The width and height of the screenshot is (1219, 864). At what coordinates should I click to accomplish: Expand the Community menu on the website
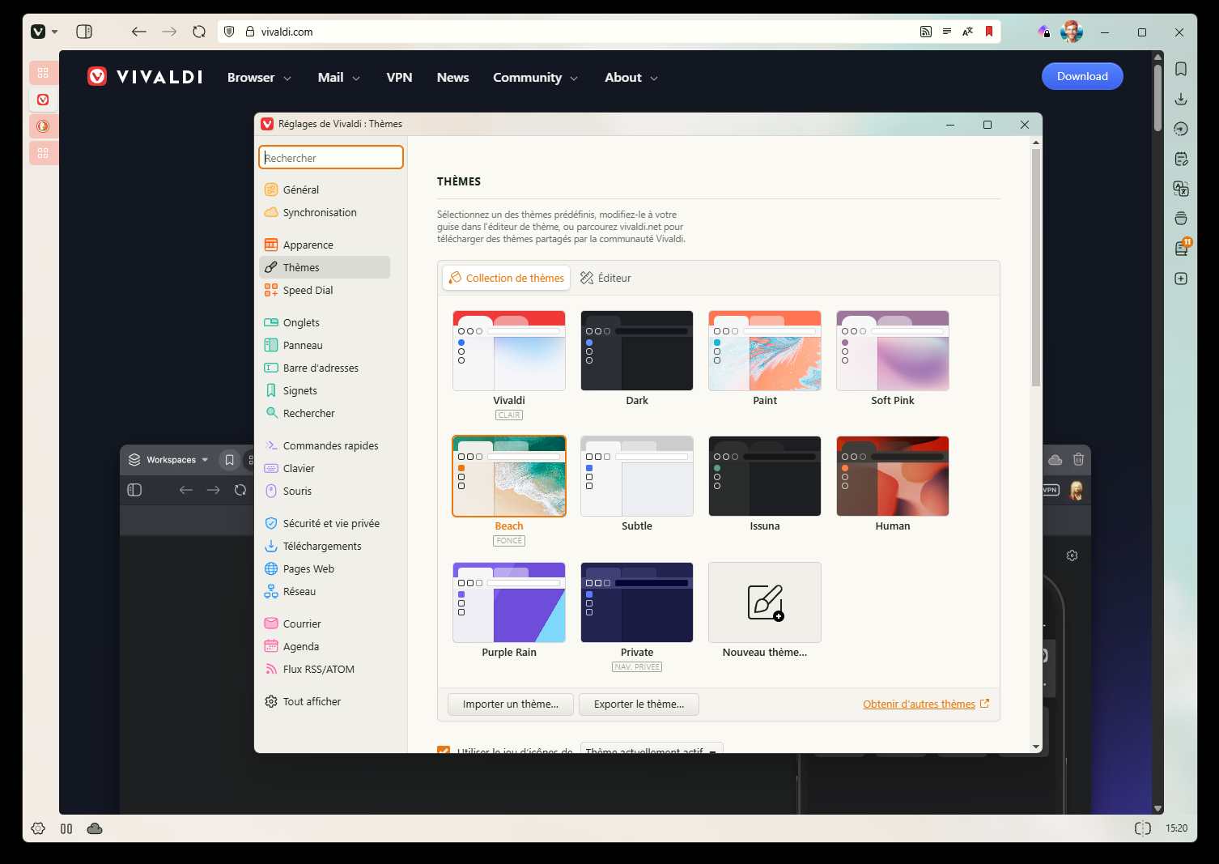point(536,78)
